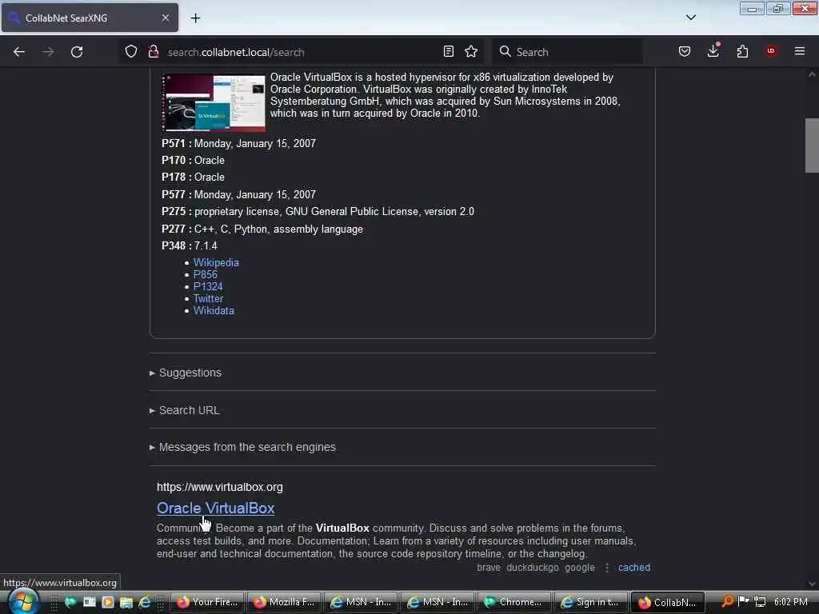Open the tracking protection shield icon

[131, 52]
